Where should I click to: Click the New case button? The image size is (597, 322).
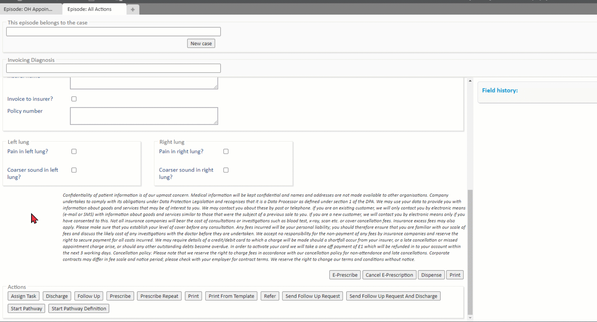(201, 44)
